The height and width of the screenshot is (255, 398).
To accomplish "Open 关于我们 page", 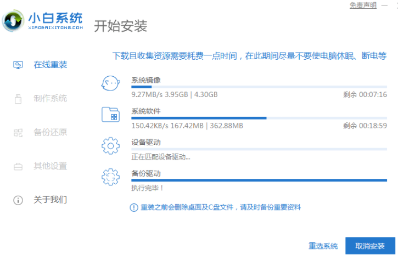I will (x=51, y=200).
